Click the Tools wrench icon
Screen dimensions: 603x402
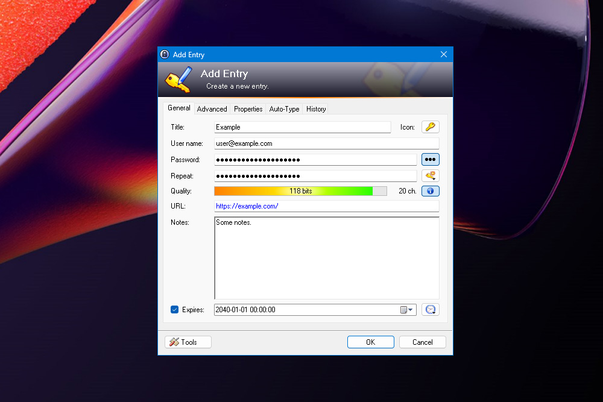point(174,342)
